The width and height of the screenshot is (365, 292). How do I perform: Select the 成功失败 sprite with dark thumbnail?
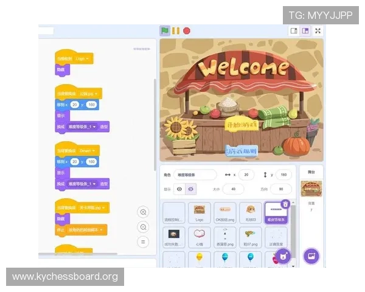point(173,237)
